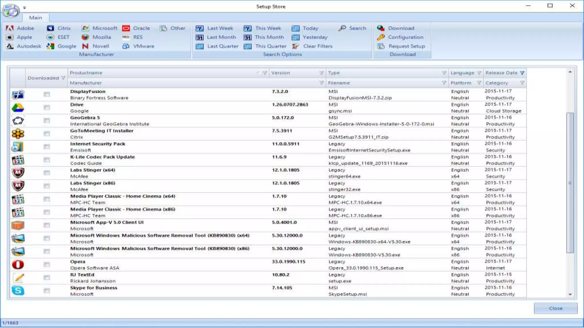Click the stinger32.exe filename cell

pos(344,189)
